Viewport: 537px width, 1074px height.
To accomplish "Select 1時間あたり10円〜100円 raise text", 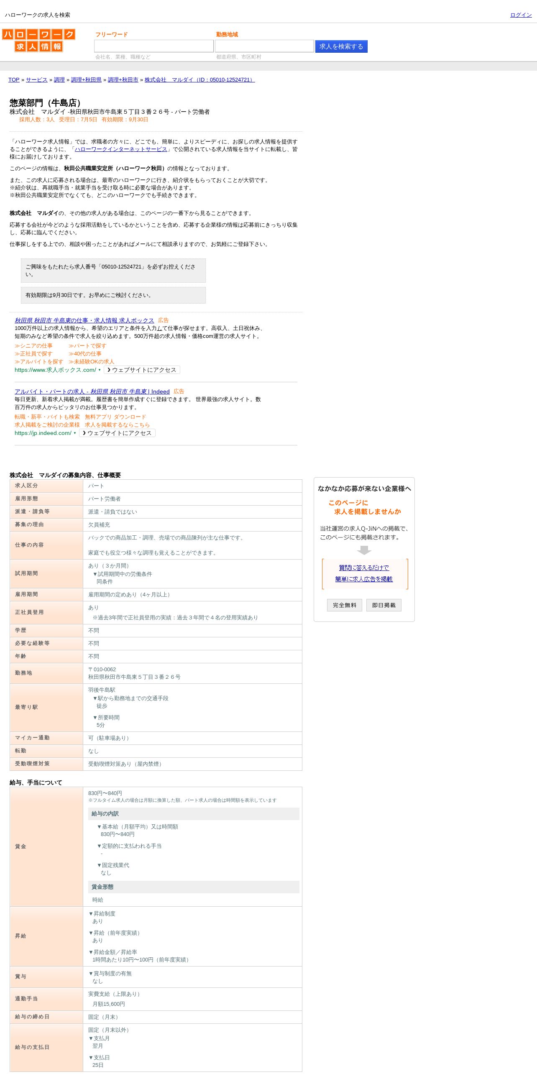I will point(142,960).
